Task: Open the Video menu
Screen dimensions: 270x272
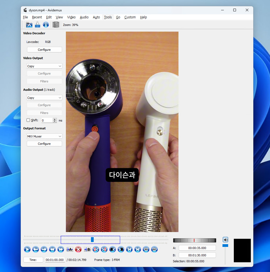Action: pyautogui.click(x=71, y=17)
